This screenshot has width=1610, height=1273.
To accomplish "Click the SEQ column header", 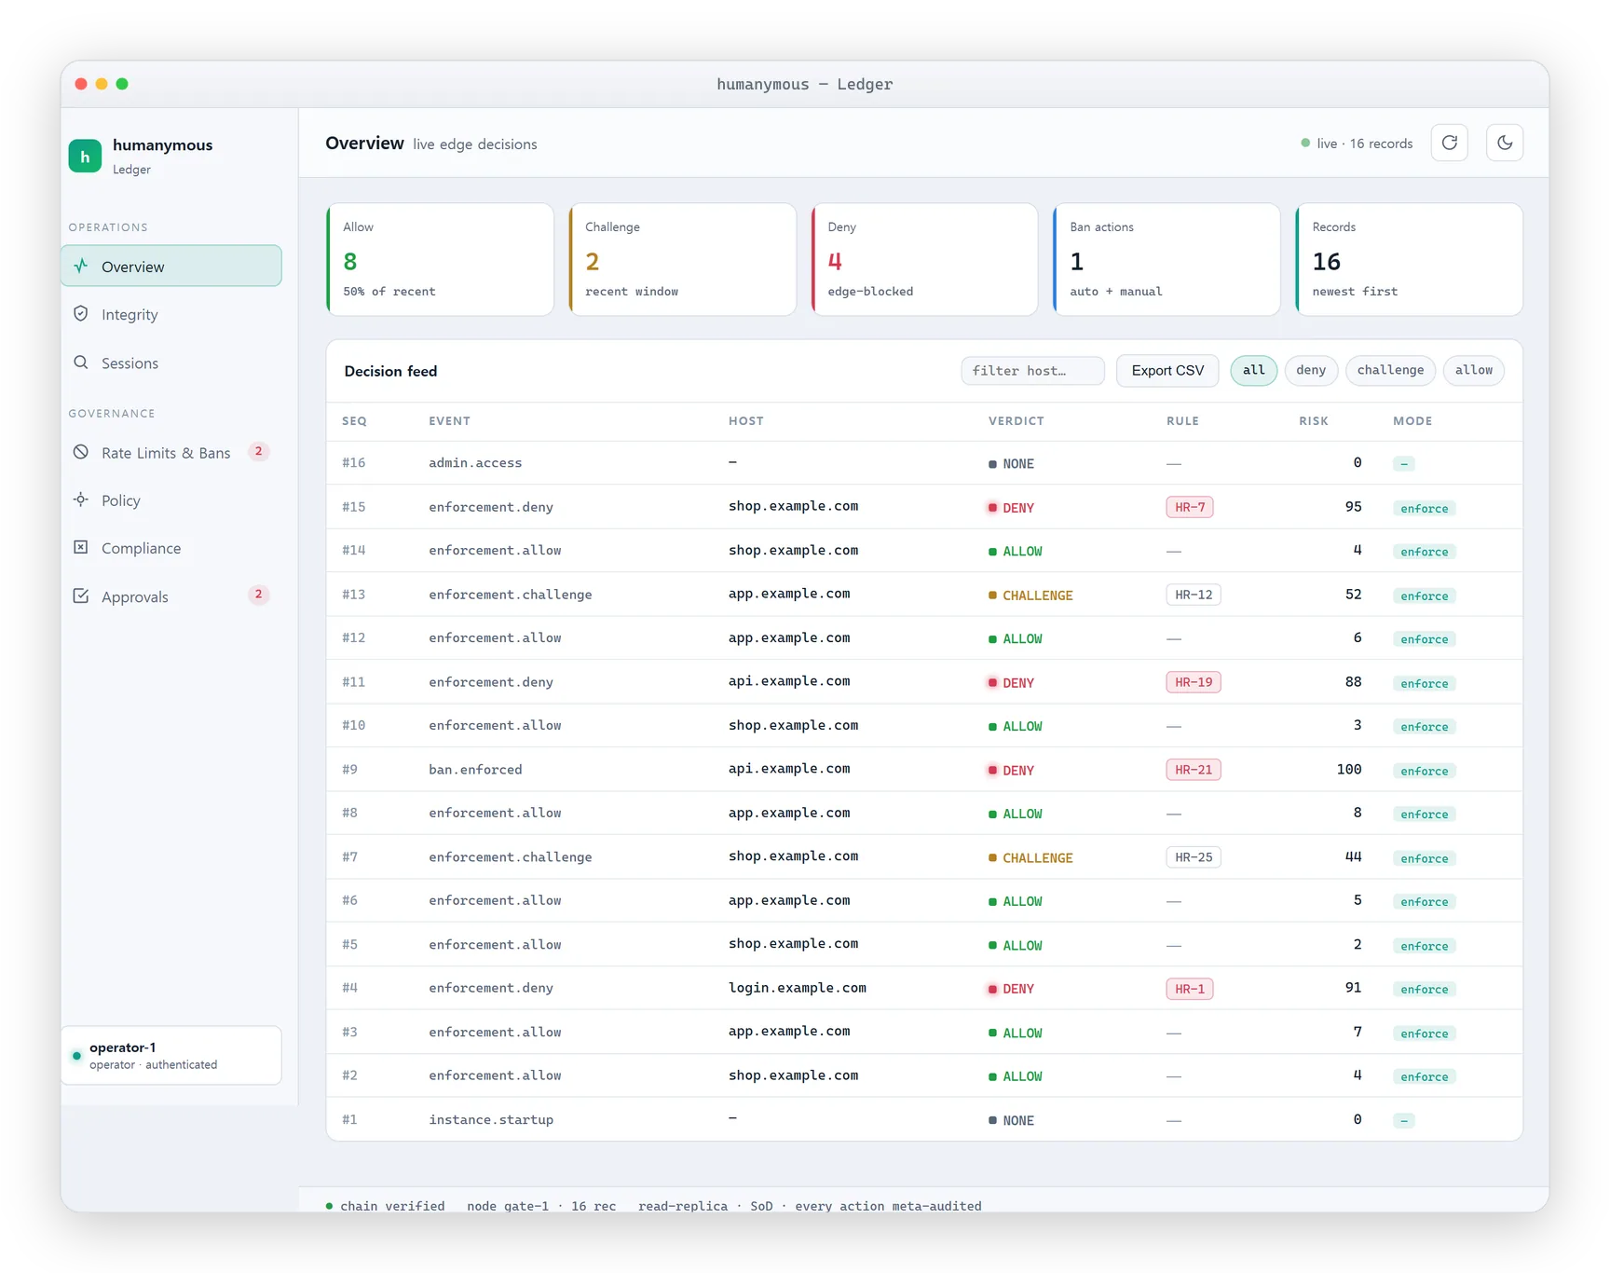I will (354, 421).
